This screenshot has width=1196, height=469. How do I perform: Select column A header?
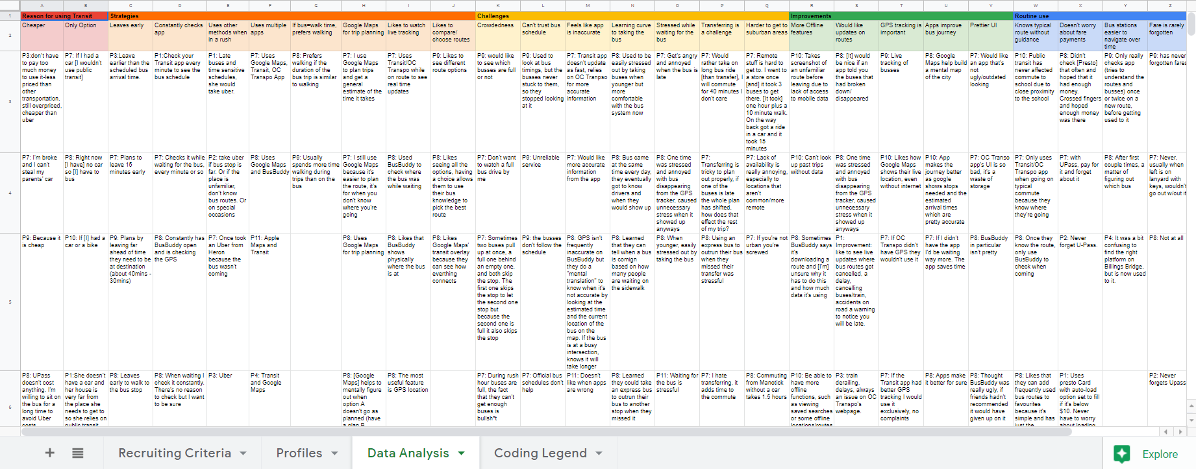click(x=42, y=5)
